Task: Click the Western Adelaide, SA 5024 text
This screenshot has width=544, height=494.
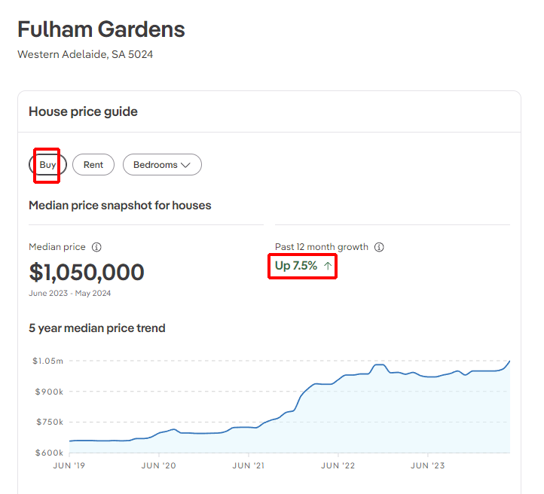Action: (85, 54)
